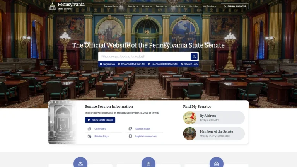The width and height of the screenshot is (297, 167).
Task: Click the clipboard circle icon at bottom
Action: pyautogui.click(x=148, y=163)
